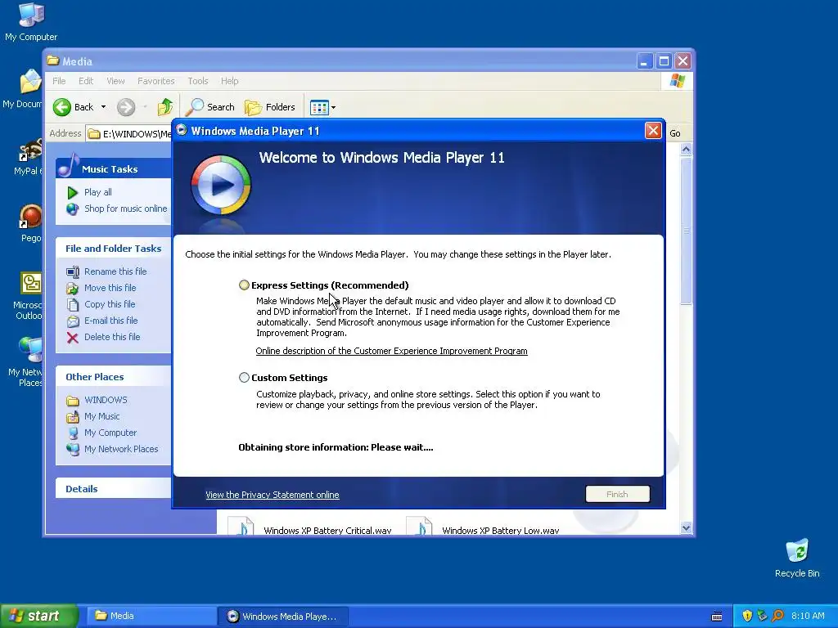Click the E-mail this file icon
Screen dimensions: 838x628
(73, 321)
